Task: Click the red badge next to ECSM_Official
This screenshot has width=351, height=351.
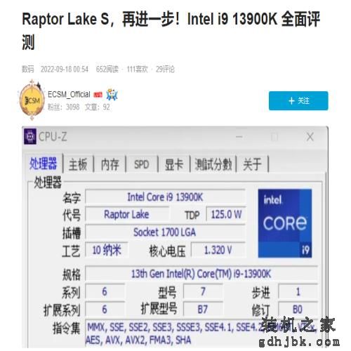Action: (98, 95)
